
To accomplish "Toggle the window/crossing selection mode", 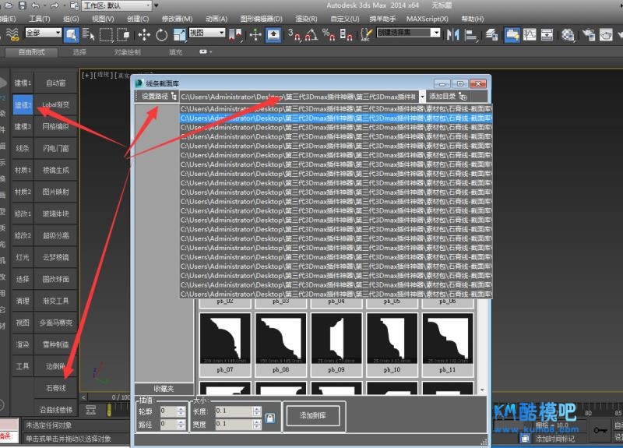I will point(124,34).
